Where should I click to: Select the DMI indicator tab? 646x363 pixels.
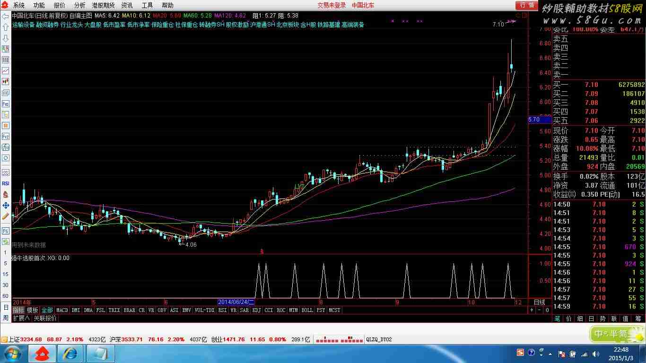[76, 310]
